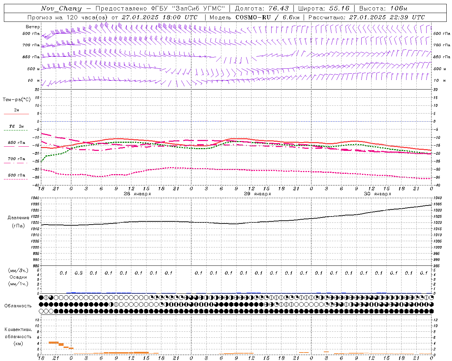Click the 'Осадки' precipitation label
This screenshot has height=361, width=452.
point(18,277)
